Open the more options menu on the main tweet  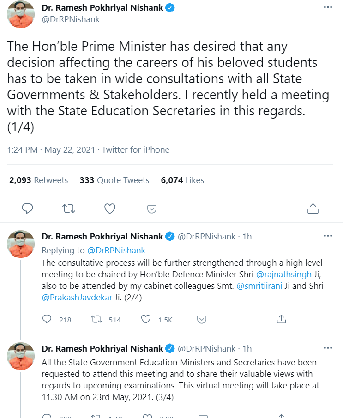point(328,7)
